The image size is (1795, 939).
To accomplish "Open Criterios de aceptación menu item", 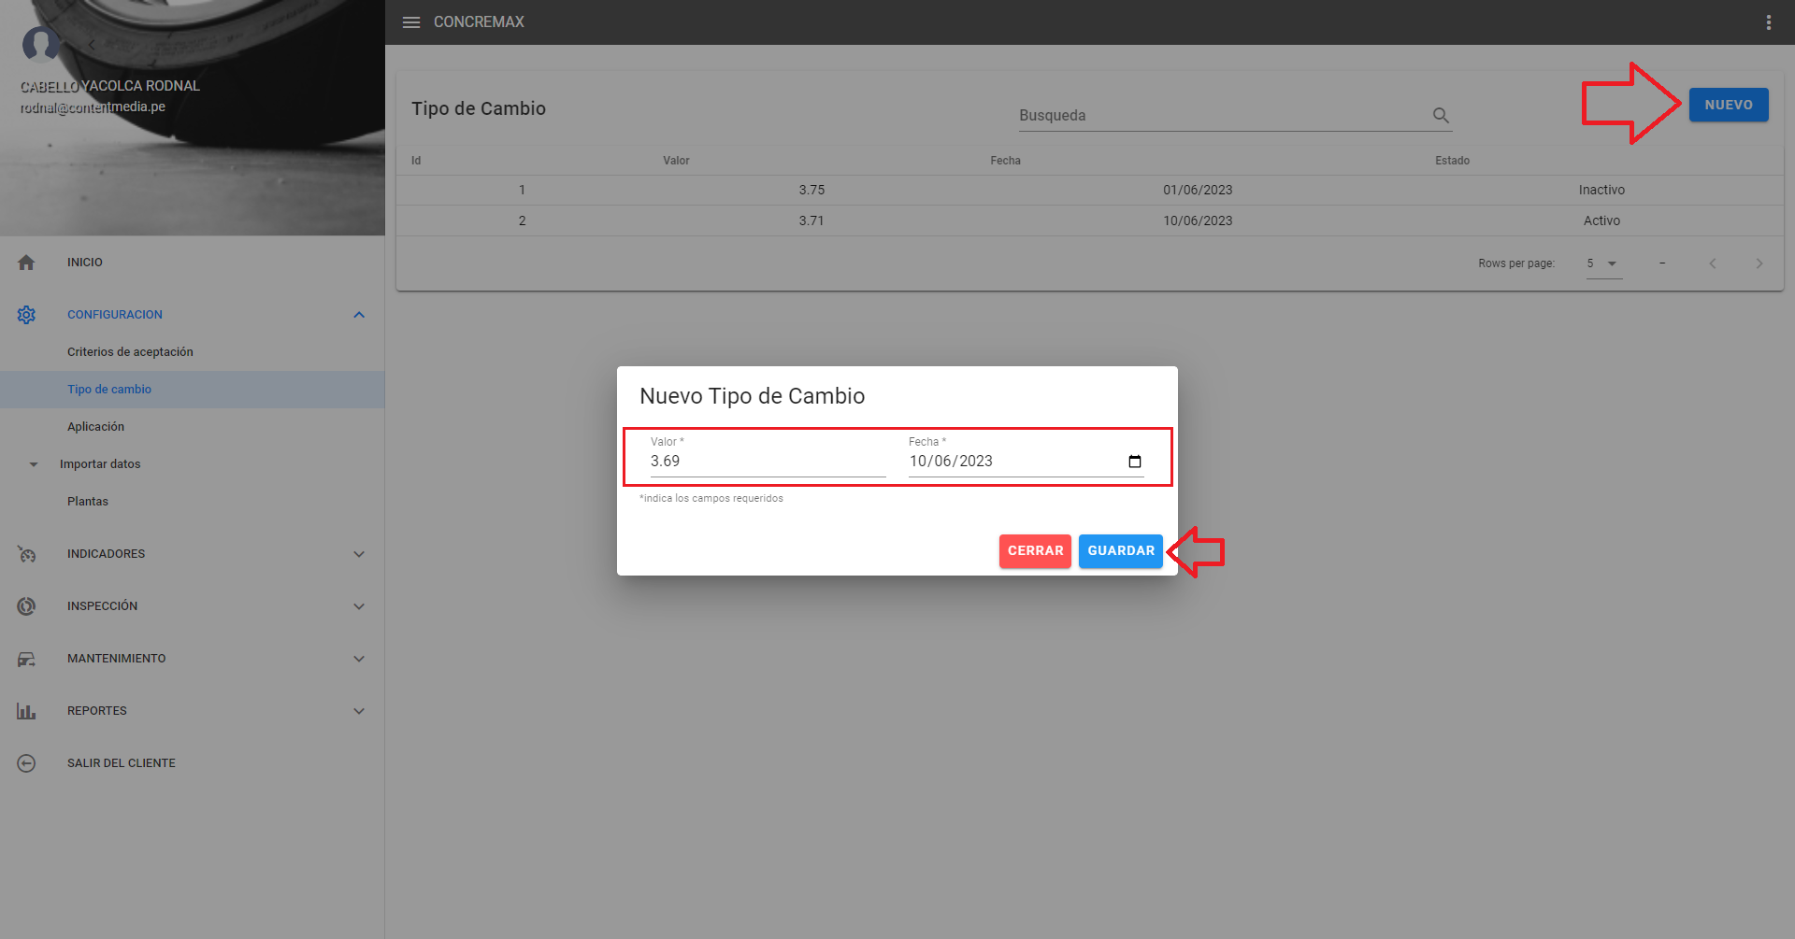I will tap(130, 352).
